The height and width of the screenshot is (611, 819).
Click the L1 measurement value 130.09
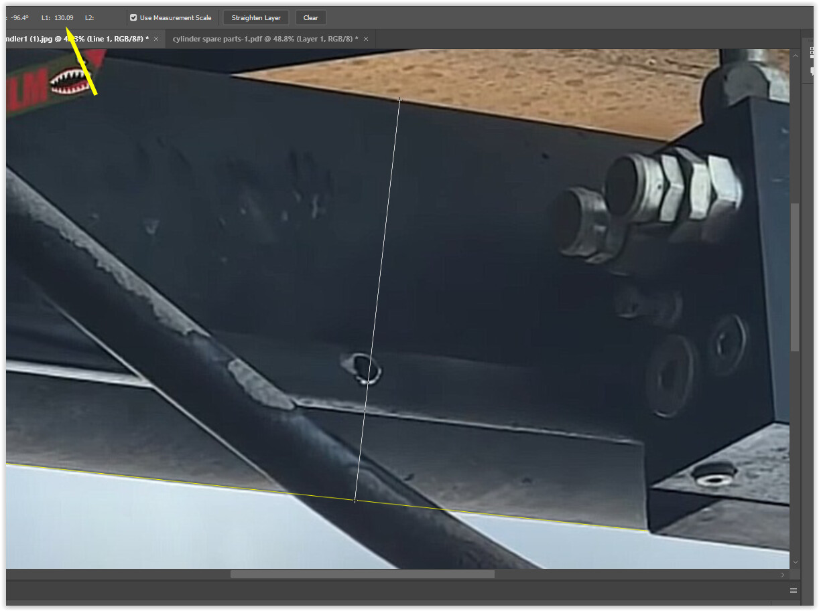pos(64,18)
